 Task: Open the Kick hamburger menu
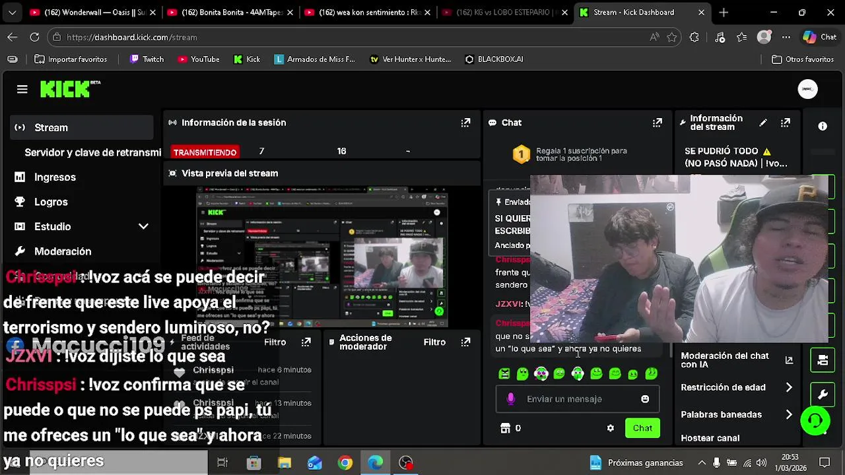tap(22, 89)
